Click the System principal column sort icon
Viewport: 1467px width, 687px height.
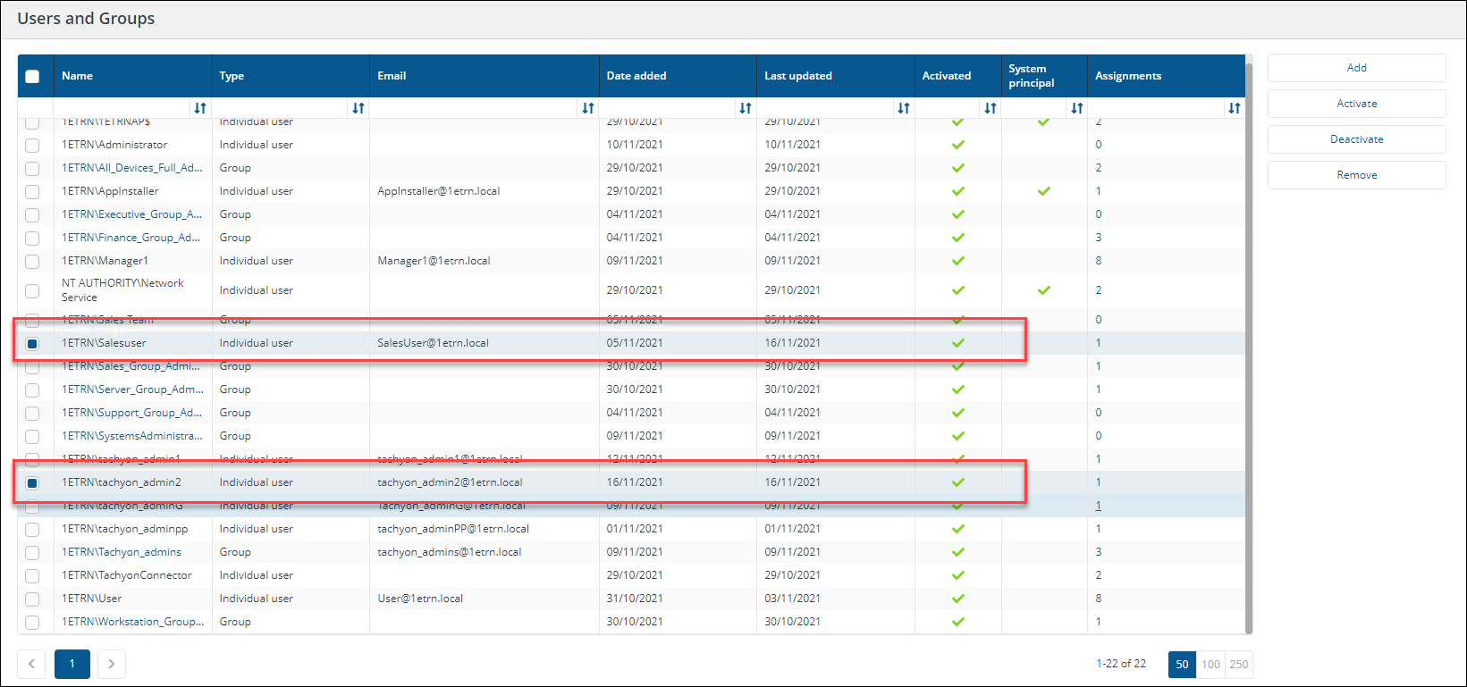pyautogui.click(x=1076, y=108)
